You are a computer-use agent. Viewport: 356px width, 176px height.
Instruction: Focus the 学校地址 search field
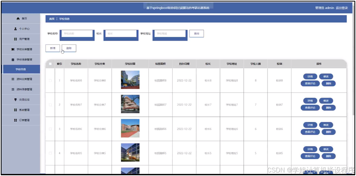[170, 33]
